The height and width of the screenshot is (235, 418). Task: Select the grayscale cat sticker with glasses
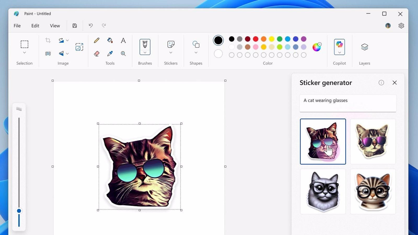point(323,191)
